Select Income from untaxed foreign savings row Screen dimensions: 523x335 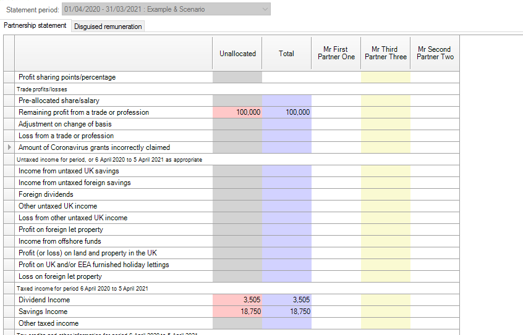75,183
